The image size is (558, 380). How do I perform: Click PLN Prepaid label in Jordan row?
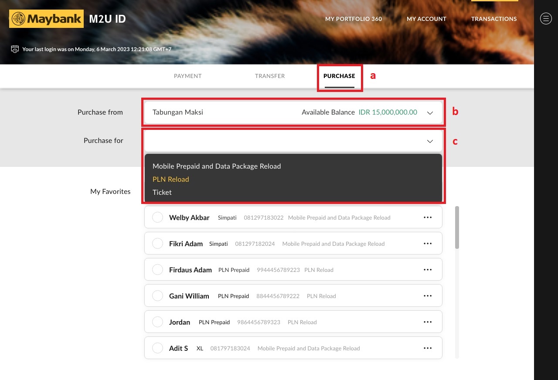[214, 322]
